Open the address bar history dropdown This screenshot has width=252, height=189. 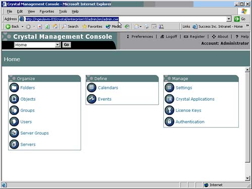click(x=229, y=19)
